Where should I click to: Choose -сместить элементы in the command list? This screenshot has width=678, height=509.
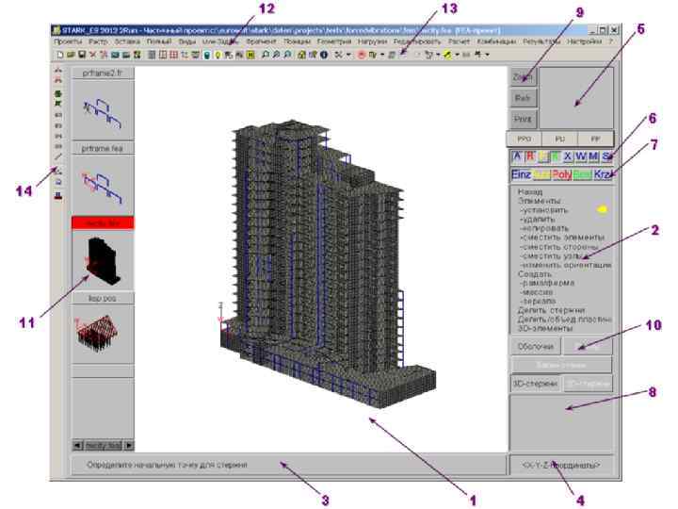pyautogui.click(x=562, y=238)
